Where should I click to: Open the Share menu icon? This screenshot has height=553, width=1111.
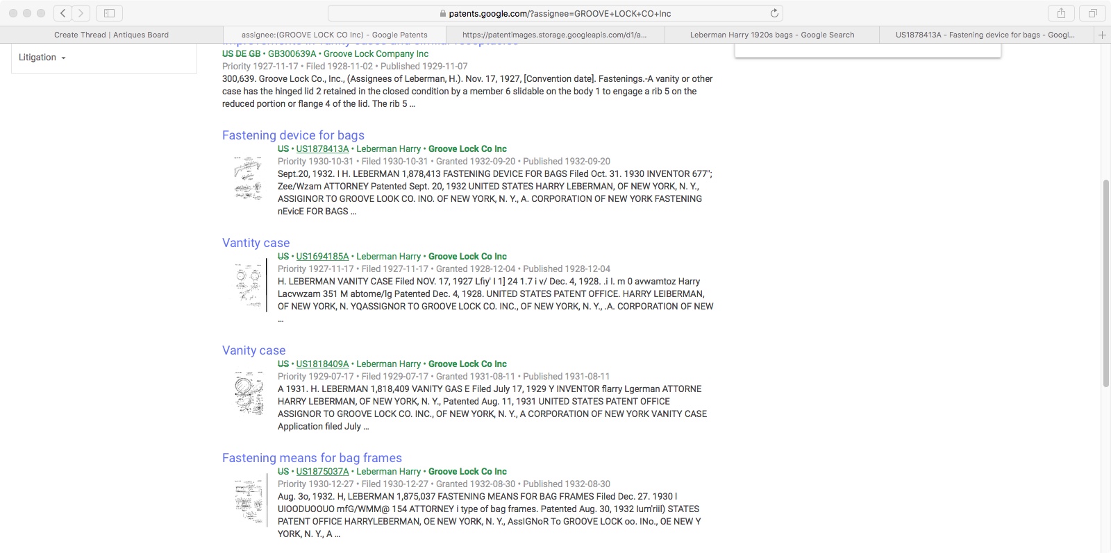click(x=1061, y=13)
